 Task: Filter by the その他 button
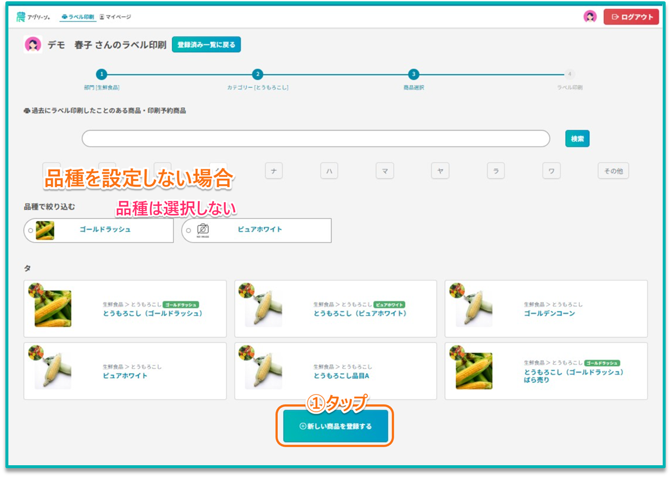(613, 171)
